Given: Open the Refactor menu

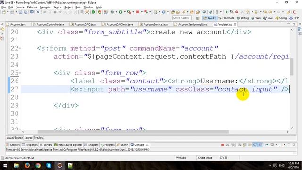Looking at the screenshot, I should (x=32, y=8).
